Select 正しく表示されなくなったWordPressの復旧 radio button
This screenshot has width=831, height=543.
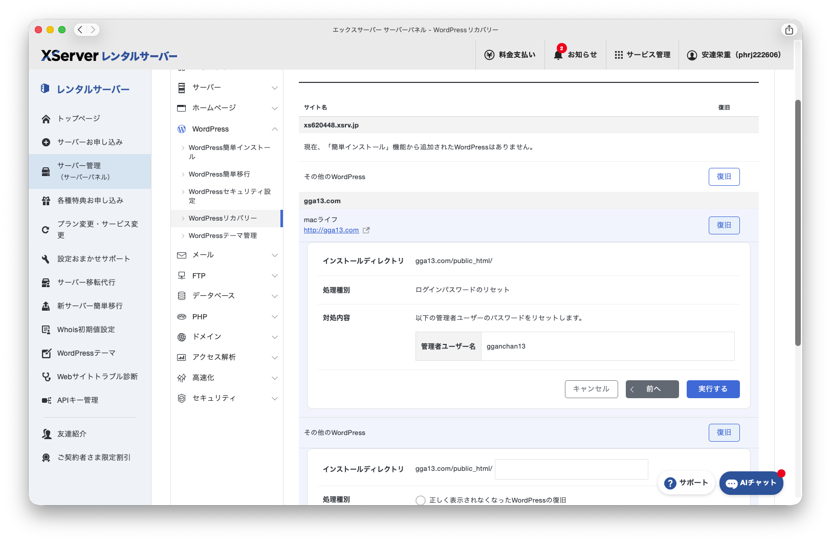[x=421, y=500]
